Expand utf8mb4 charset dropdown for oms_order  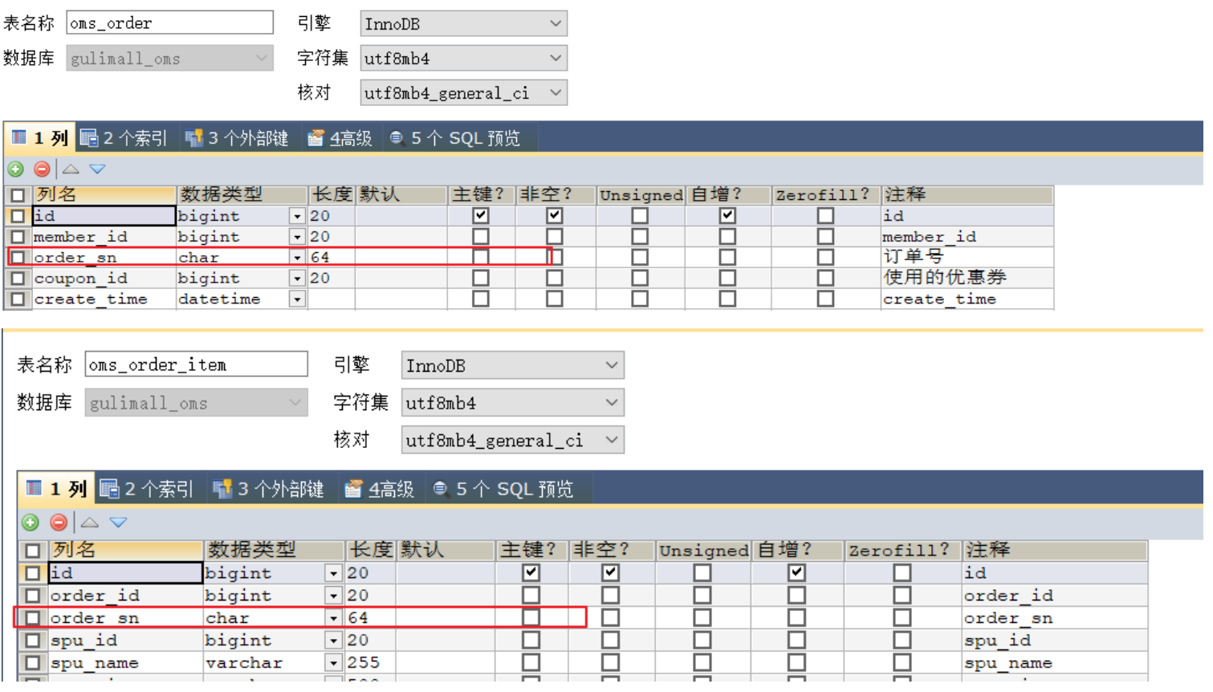[556, 59]
